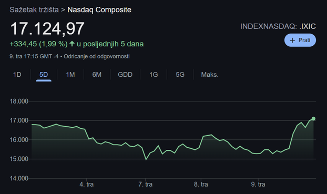
Task: Click the 4. tra date axis label
Action: [x=87, y=185]
